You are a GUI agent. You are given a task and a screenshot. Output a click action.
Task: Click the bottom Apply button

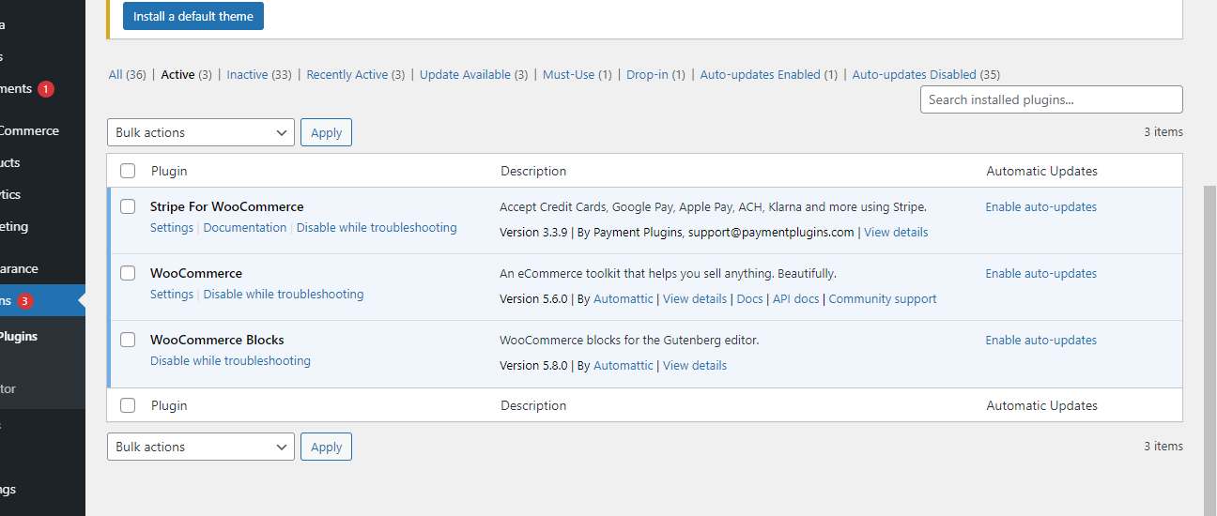tap(326, 447)
